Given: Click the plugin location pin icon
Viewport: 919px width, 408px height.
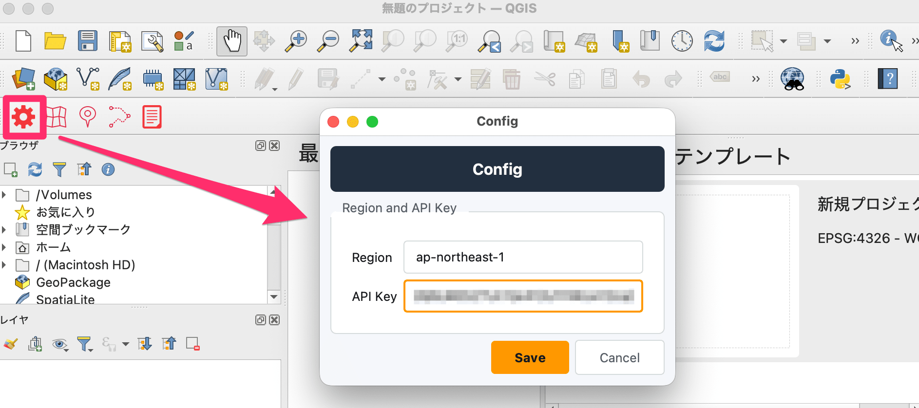Looking at the screenshot, I should coord(88,117).
